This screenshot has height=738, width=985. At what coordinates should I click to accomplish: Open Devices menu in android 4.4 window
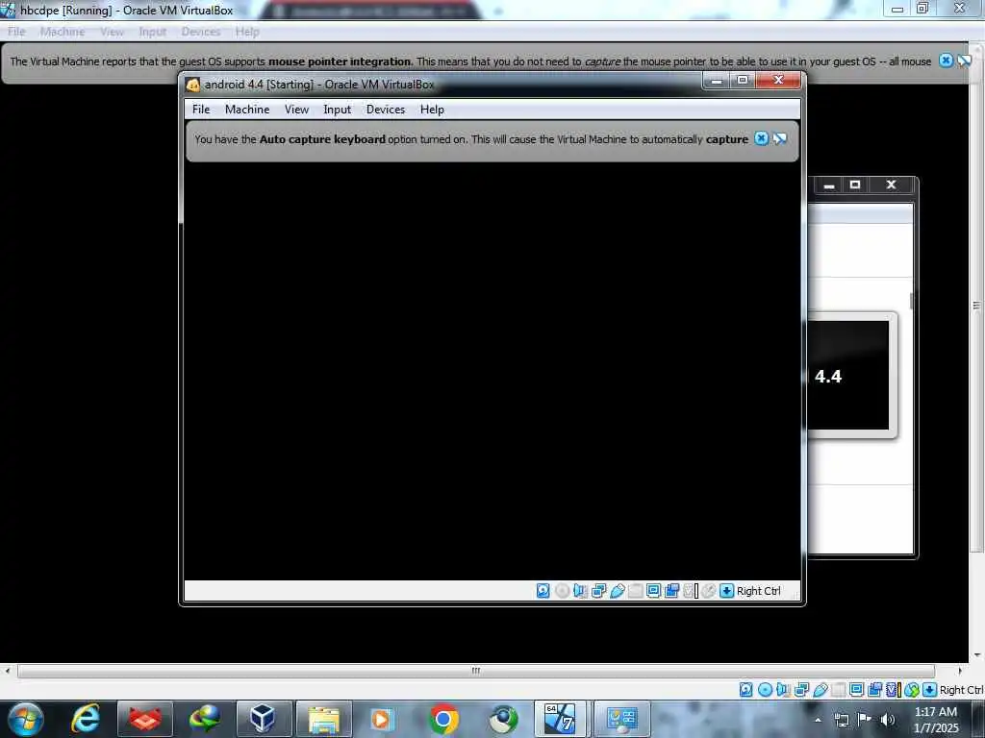(386, 110)
